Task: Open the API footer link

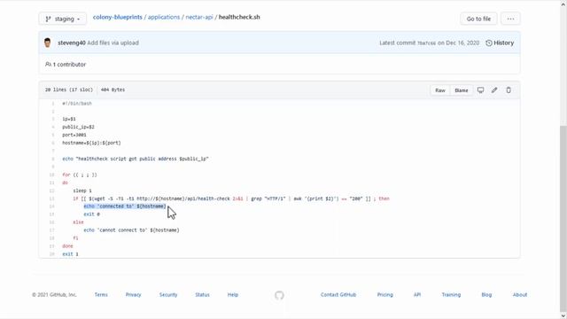Action: click(x=417, y=295)
